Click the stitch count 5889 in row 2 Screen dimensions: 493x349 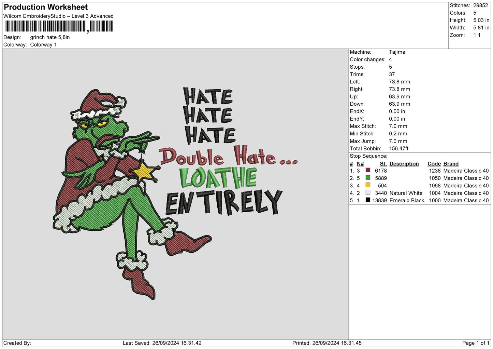381,178
